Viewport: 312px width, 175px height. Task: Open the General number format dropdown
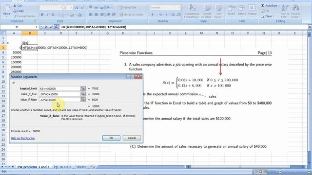pos(179,8)
